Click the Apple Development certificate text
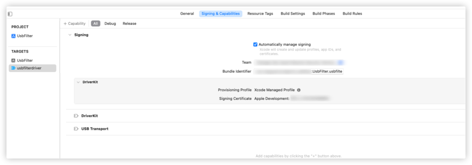Image resolution: width=472 pixels, height=165 pixels. [x=272, y=98]
